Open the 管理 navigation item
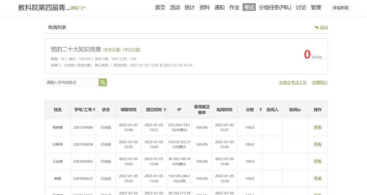Screen dimensions: 367x195 pos(316,8)
